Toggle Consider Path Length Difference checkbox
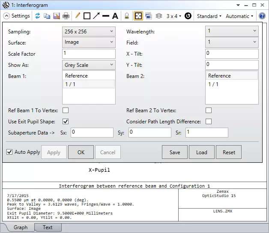 pyautogui.click(x=209, y=122)
